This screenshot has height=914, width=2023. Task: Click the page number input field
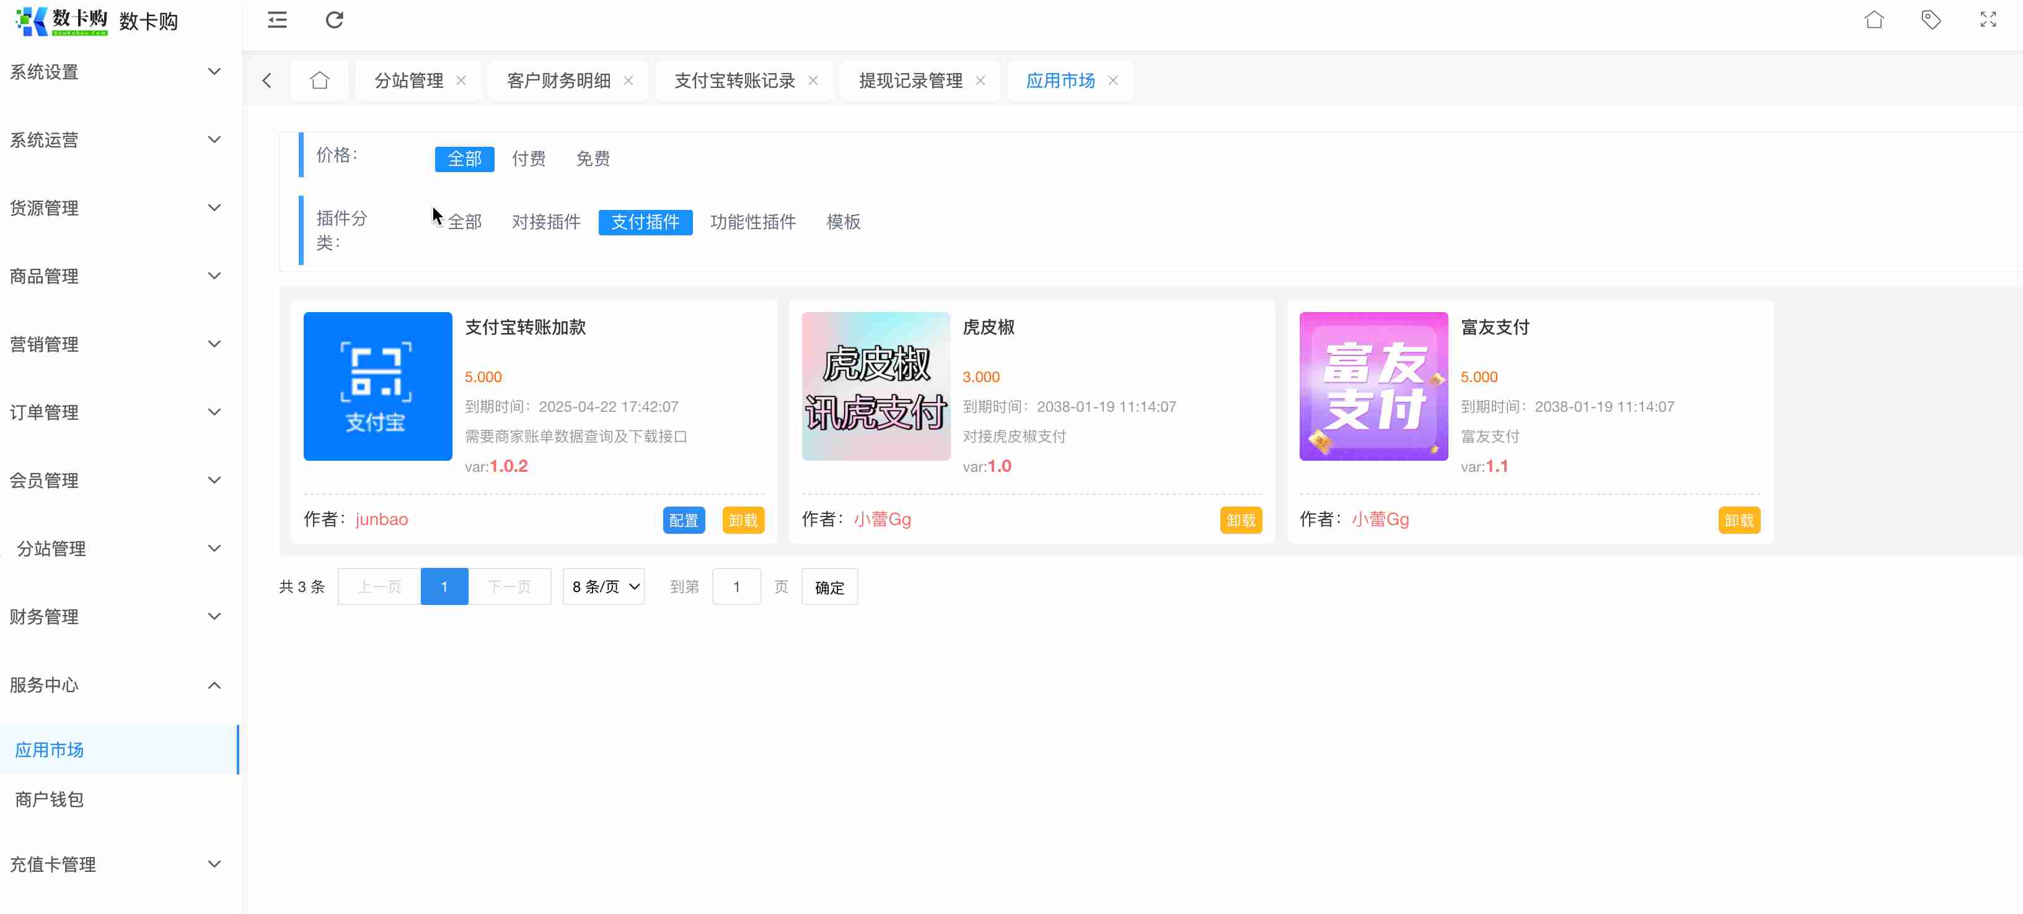click(736, 587)
